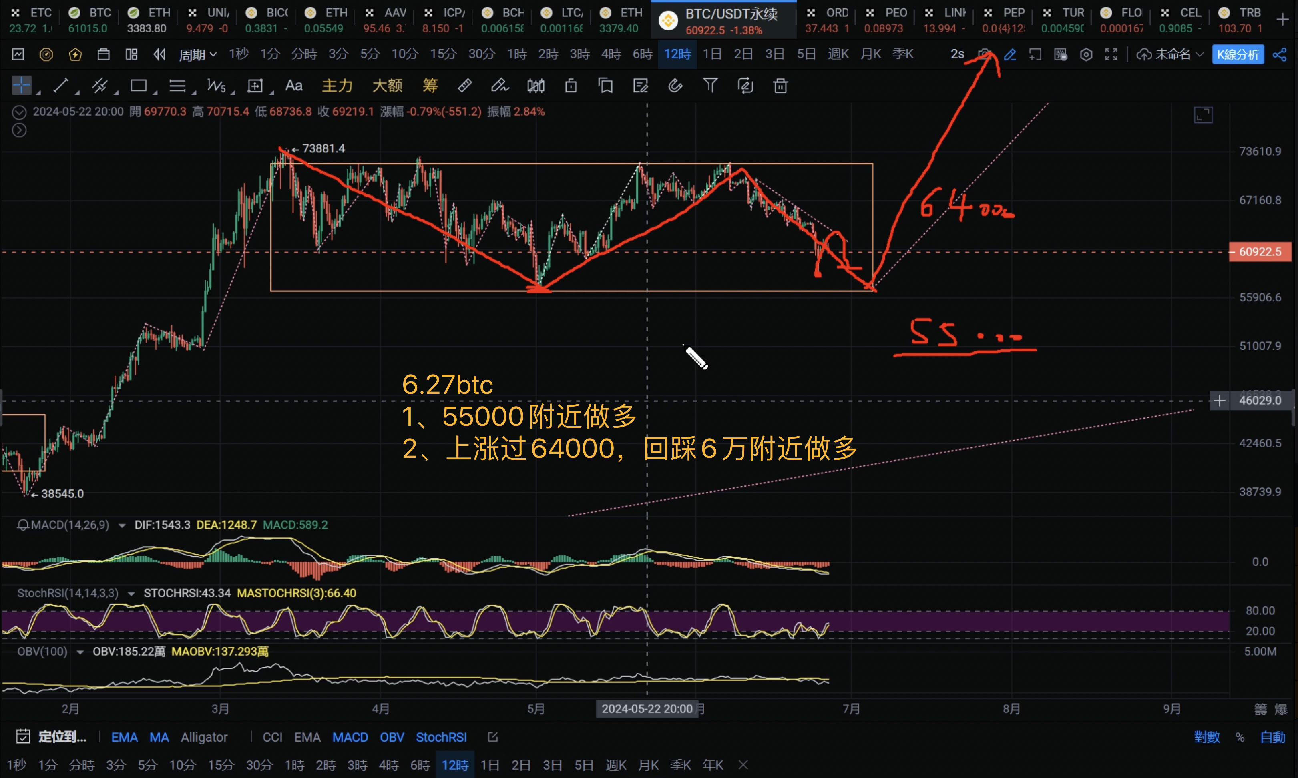Viewport: 1298px width, 778px height.
Task: Toggle the magnet snap tool
Action: [675, 86]
